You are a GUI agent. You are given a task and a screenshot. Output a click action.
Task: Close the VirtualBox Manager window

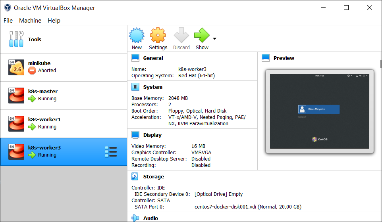pyautogui.click(x=369, y=8)
